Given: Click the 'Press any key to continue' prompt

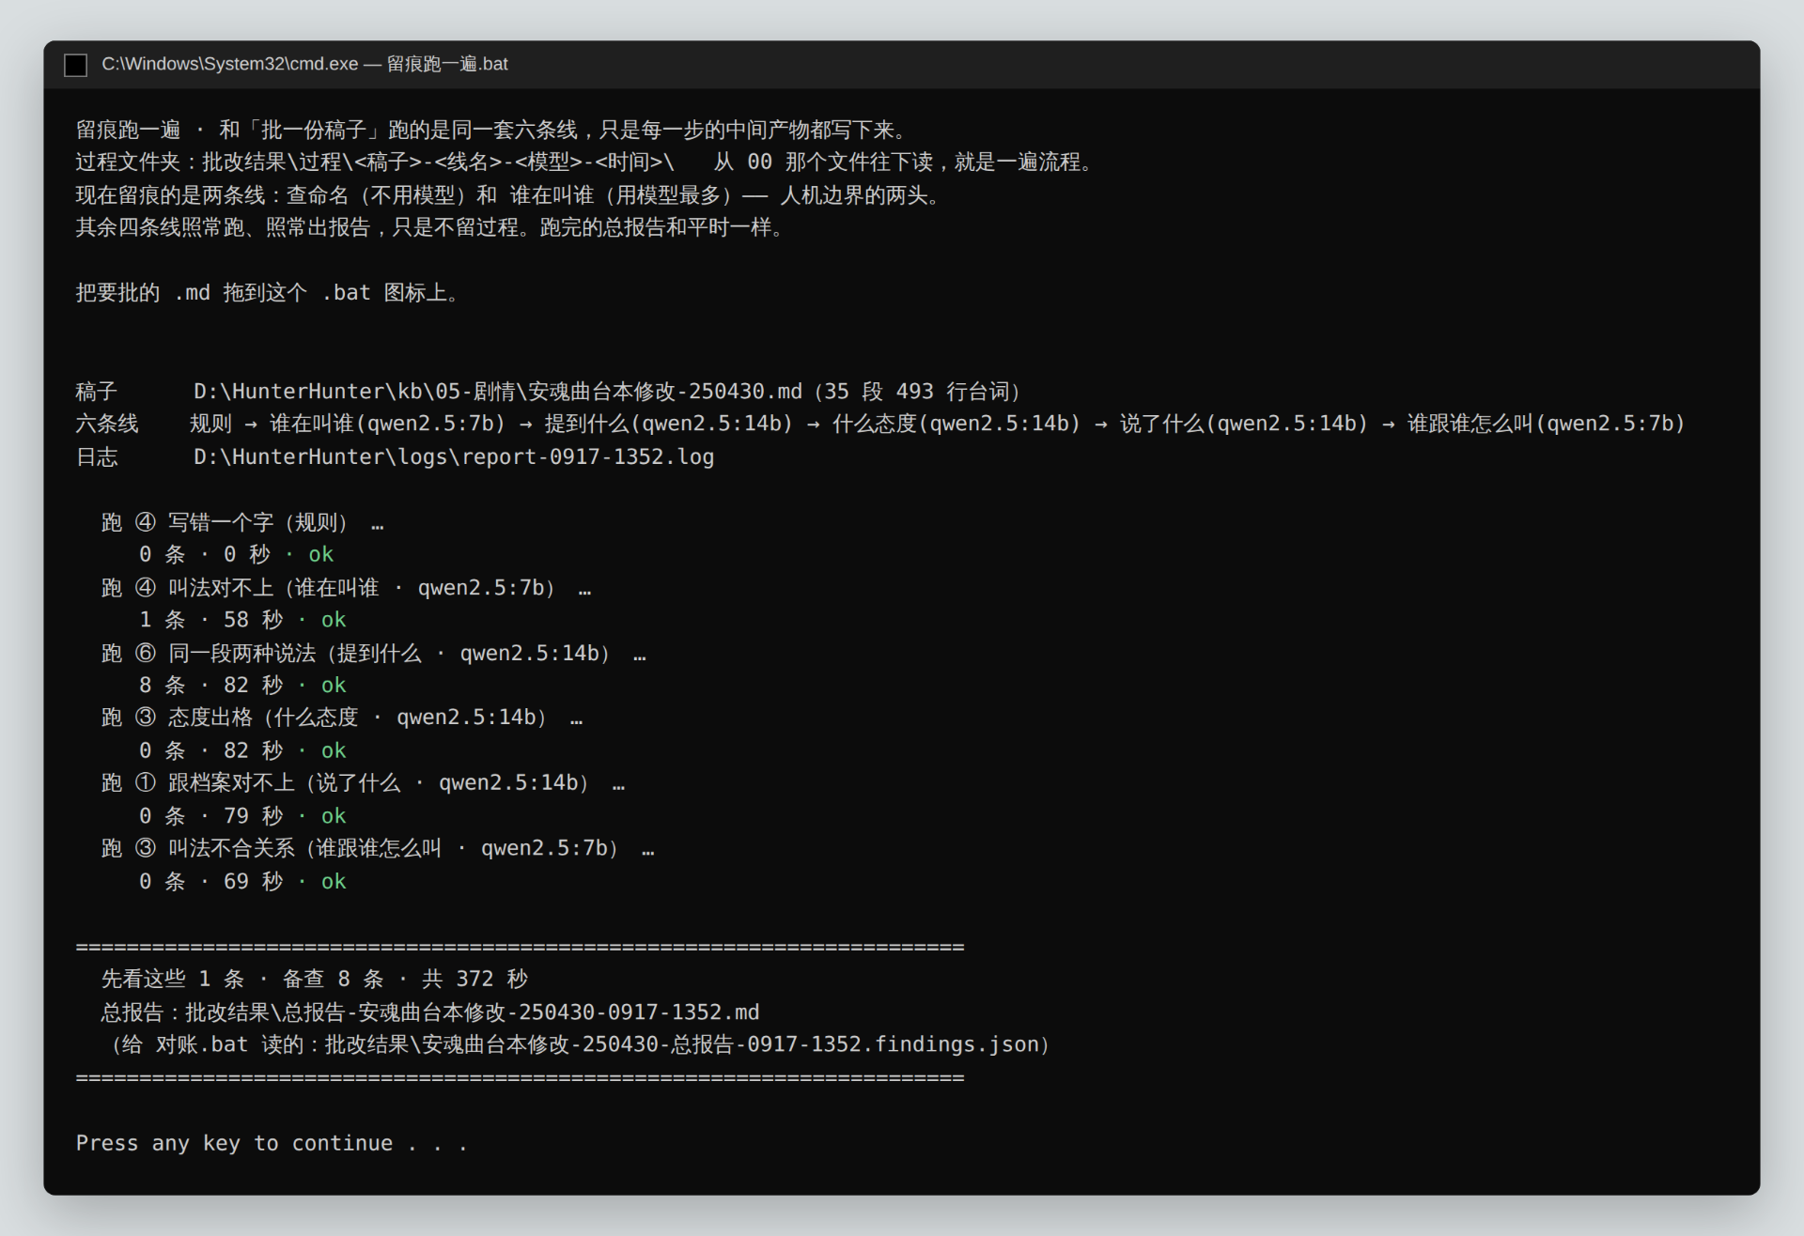Looking at the screenshot, I should click(x=272, y=1143).
